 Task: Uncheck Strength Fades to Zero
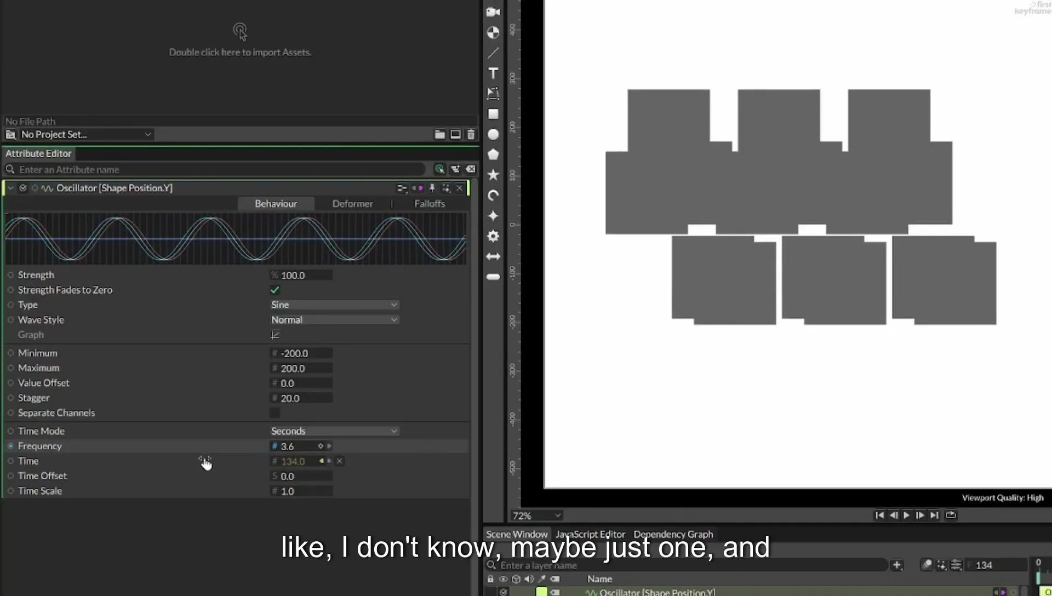tap(275, 290)
